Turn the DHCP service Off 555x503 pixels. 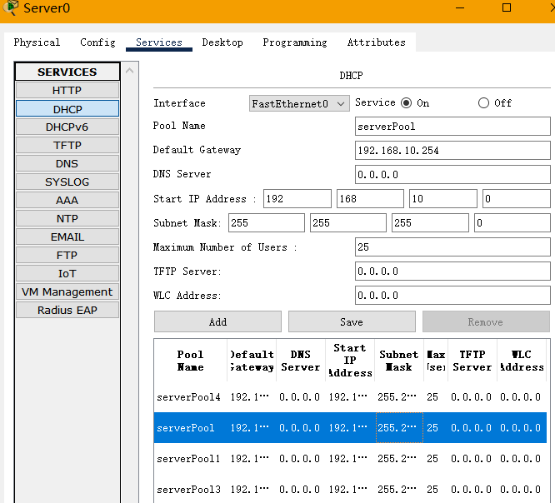(483, 103)
